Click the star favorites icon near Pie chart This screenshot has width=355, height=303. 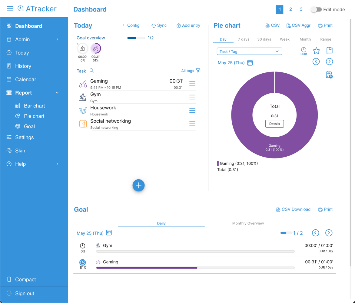tap(316, 51)
